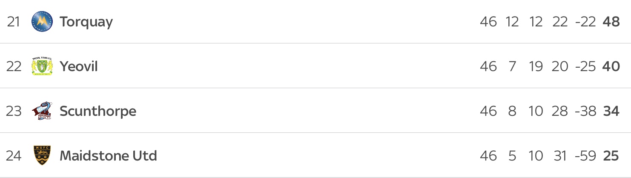Click Yeovil's -25 goal difference
Screen dimensions: 631x178
(585, 66)
